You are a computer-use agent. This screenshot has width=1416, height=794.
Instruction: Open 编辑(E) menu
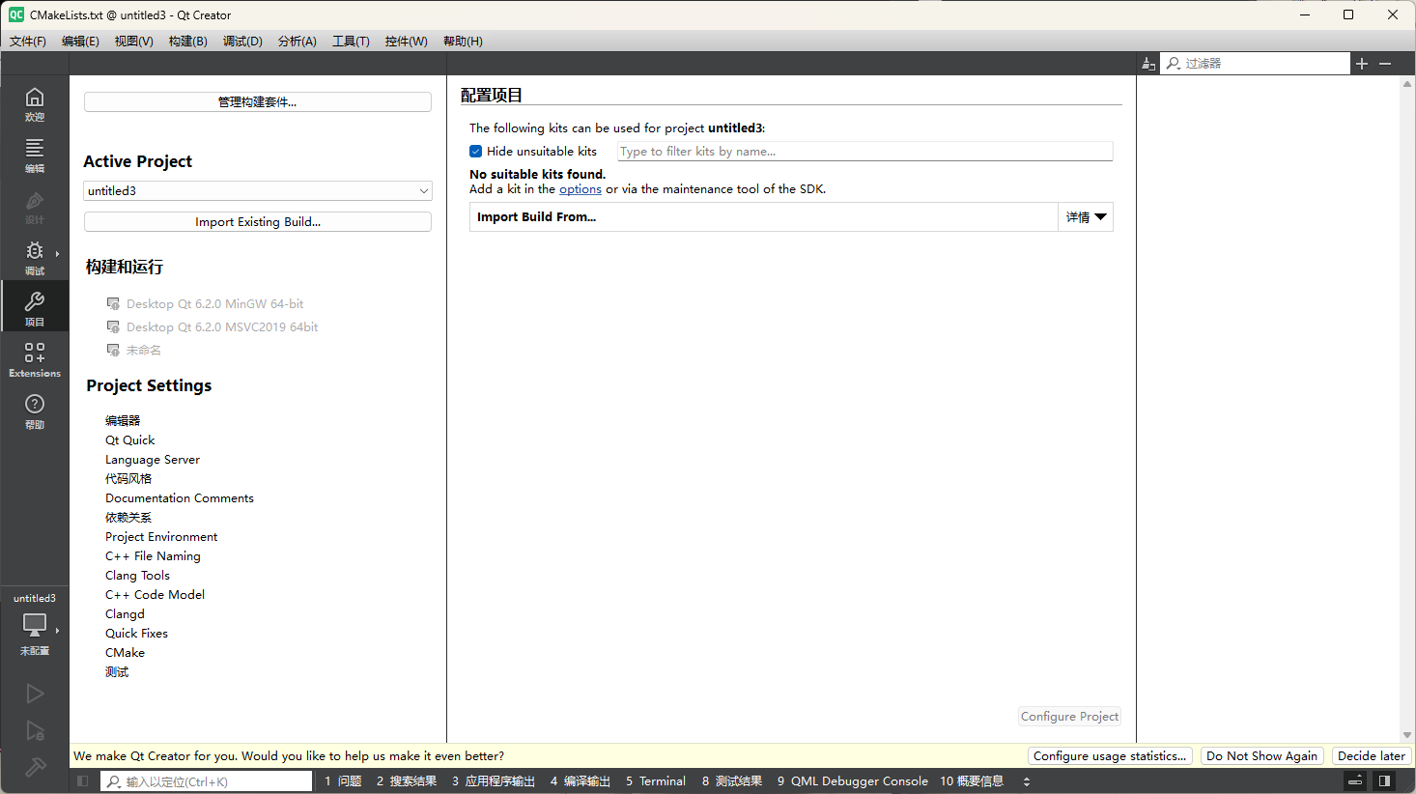point(80,42)
